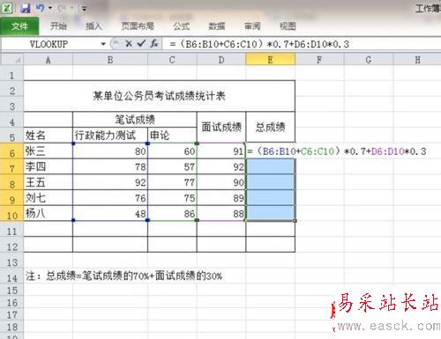Switch to the 审阅 (Review) tab
Image resolution: width=441 pixels, height=339 pixels.
252,26
